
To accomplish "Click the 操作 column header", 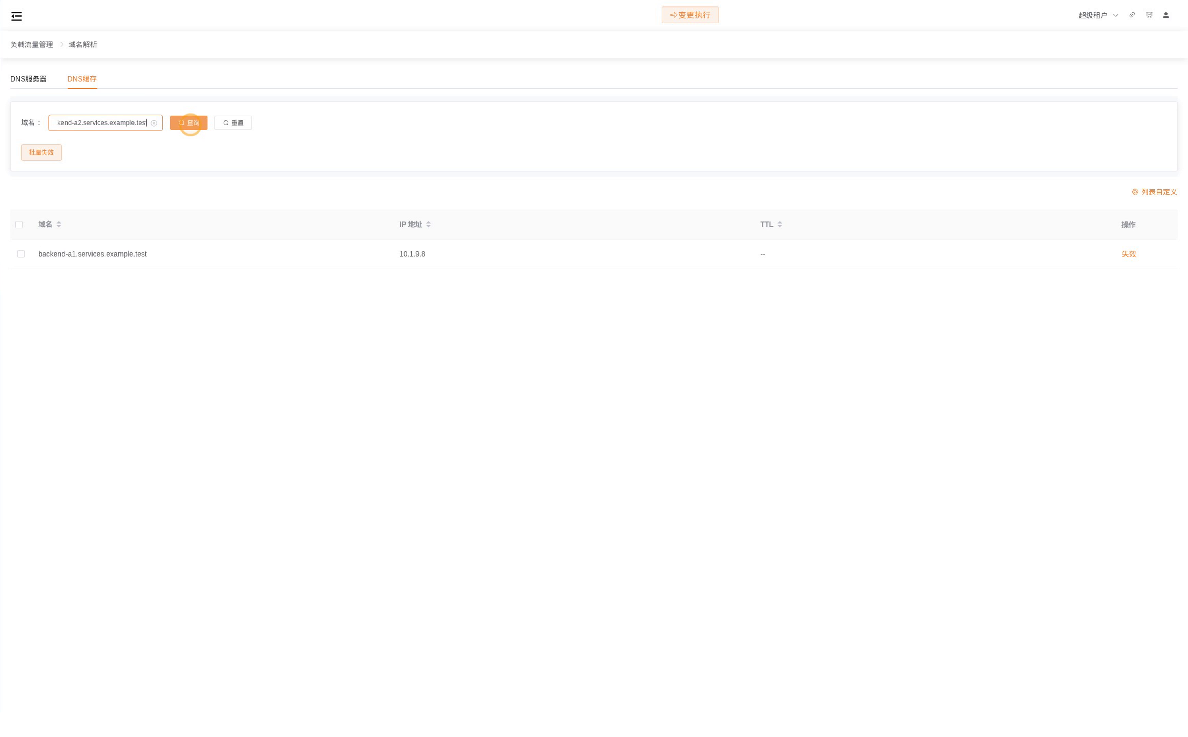I will click(1129, 225).
